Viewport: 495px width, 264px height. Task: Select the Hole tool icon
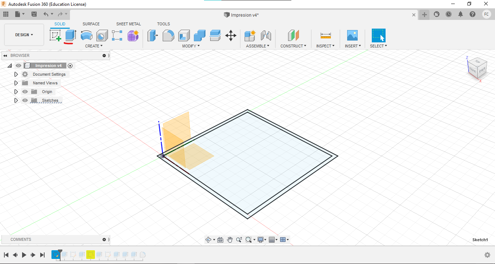(x=102, y=35)
